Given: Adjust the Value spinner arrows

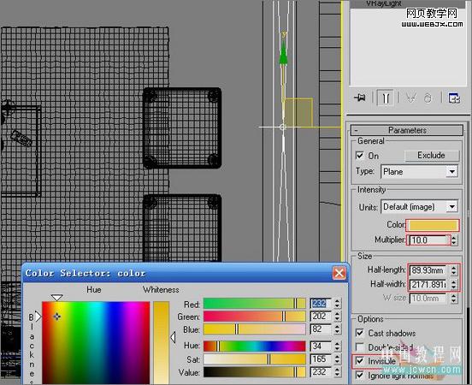Looking at the screenshot, I should click(x=337, y=372).
